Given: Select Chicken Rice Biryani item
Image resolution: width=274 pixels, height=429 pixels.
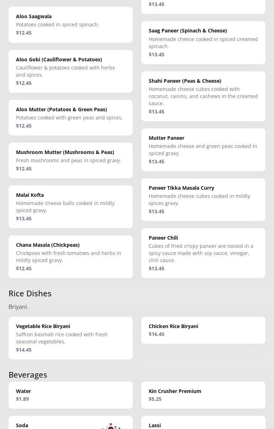Looking at the screenshot, I should point(203,330).
